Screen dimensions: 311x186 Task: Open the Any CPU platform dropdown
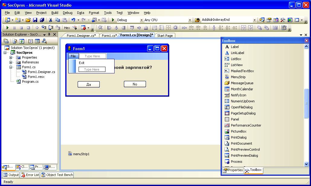pos(190,20)
